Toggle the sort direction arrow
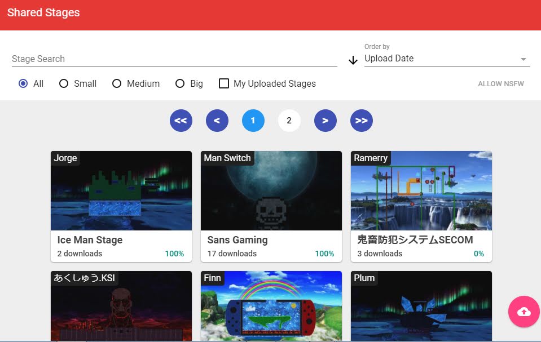This screenshot has width=541, height=342. coord(353,60)
